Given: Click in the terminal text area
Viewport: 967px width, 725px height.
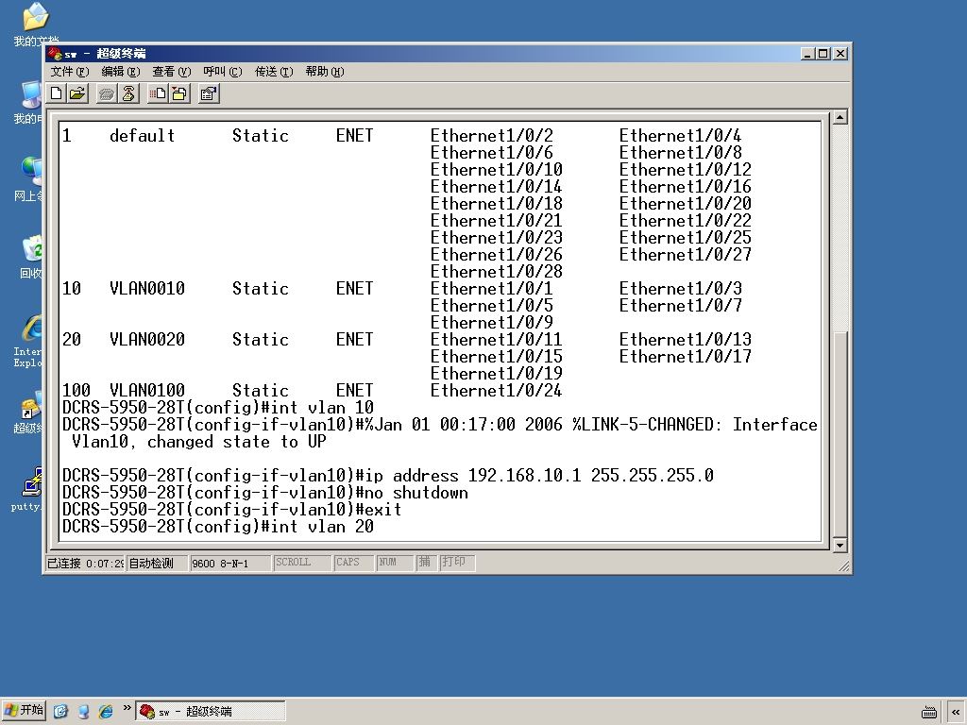Looking at the screenshot, I should coord(440,331).
